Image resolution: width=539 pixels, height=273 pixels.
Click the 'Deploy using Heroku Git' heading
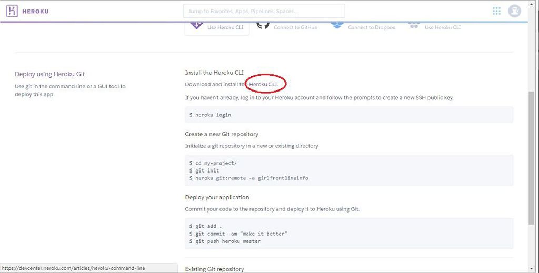pos(49,74)
